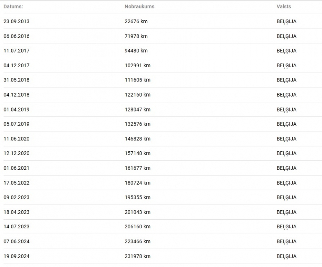Select the 06.06.2016 row date
Viewport: 322px width, 267px height.
(16, 36)
